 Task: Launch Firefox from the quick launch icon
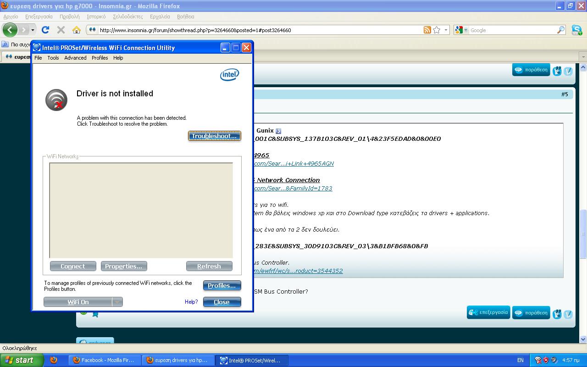point(54,360)
